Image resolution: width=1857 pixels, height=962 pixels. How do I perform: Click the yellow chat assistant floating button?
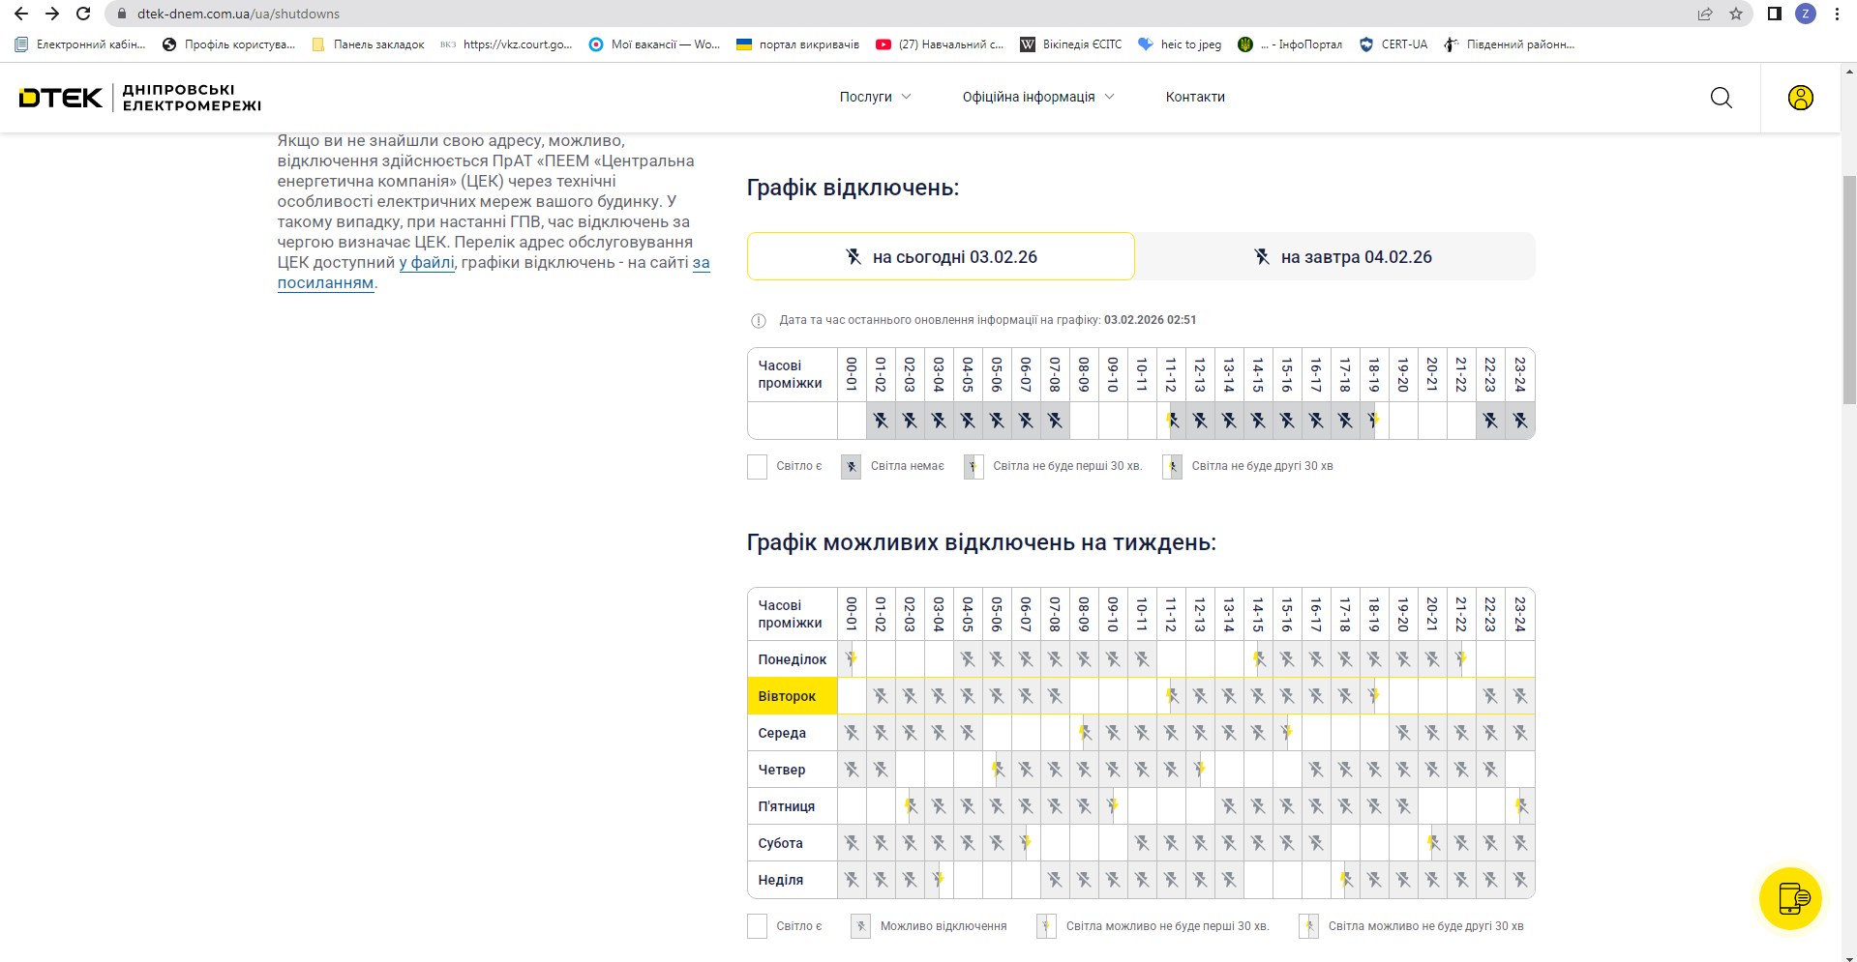(1789, 898)
